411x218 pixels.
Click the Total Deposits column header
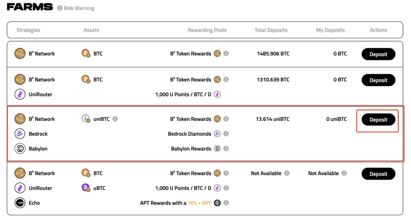click(271, 30)
